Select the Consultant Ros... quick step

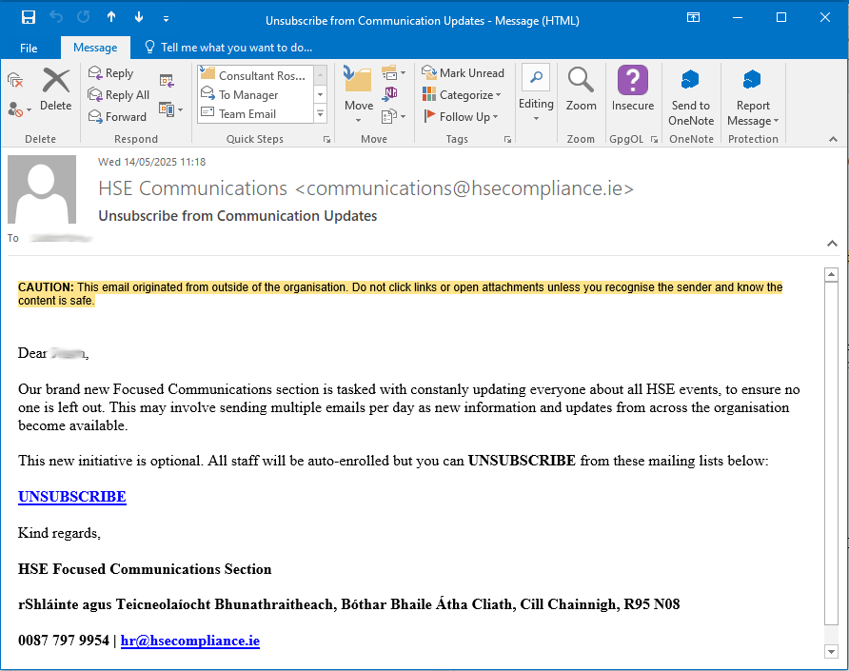(255, 75)
